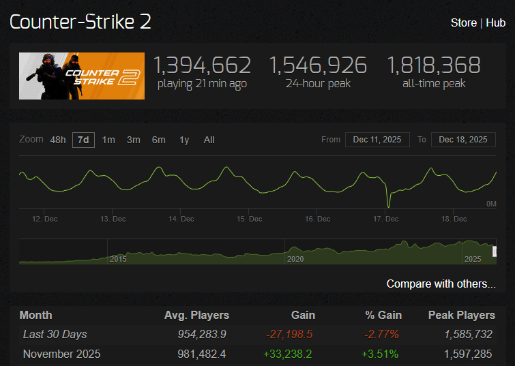
Task: Click the Counter-Strike 2 page title
Action: 80,22
